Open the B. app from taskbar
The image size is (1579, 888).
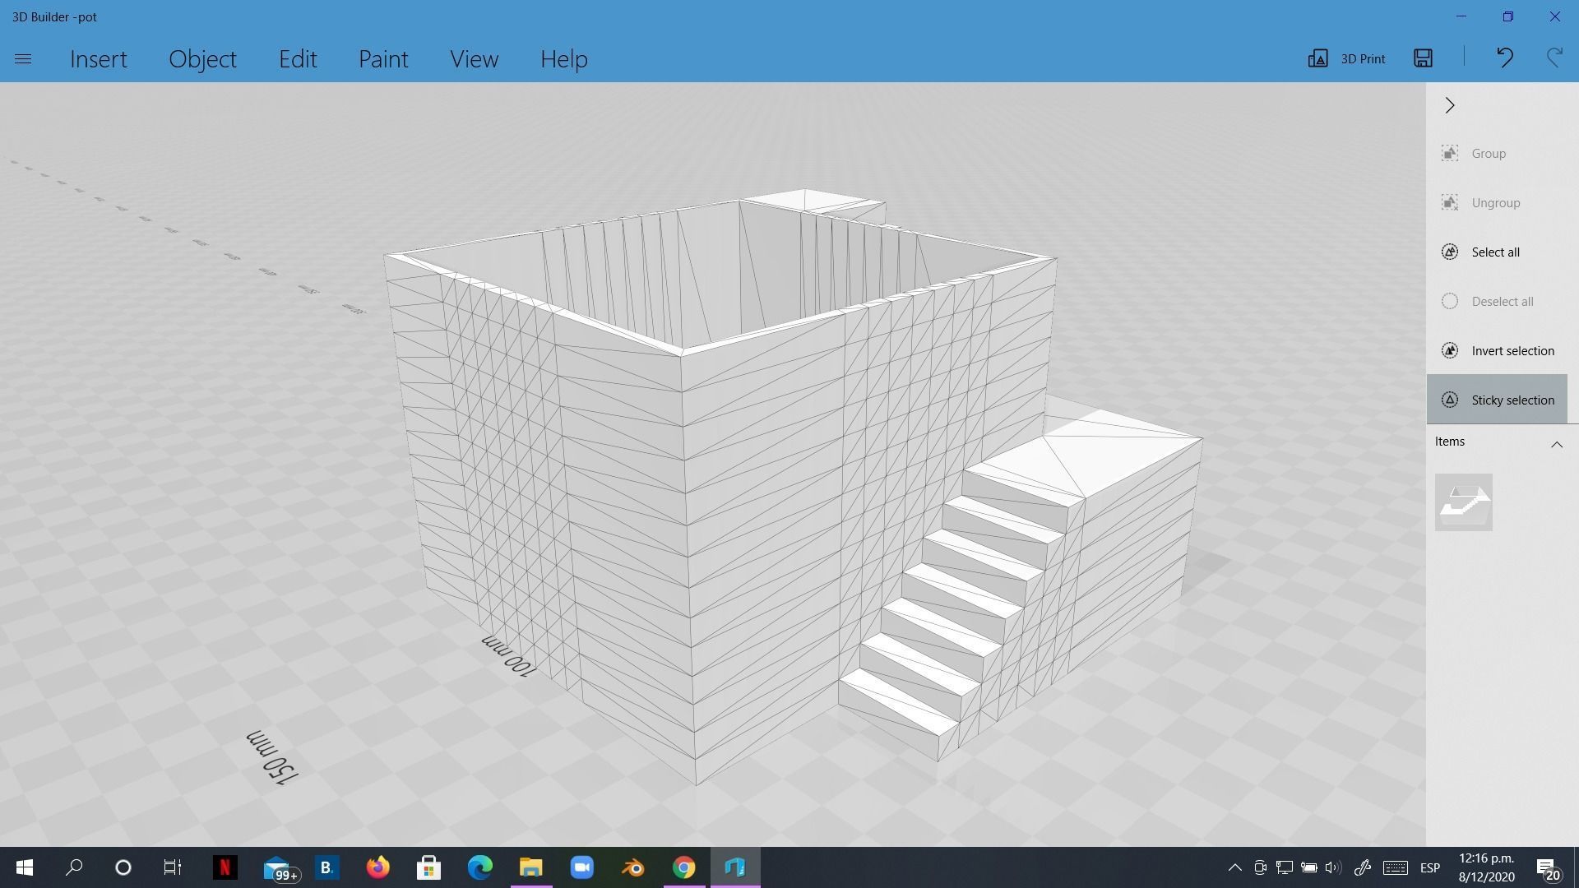pyautogui.click(x=326, y=867)
